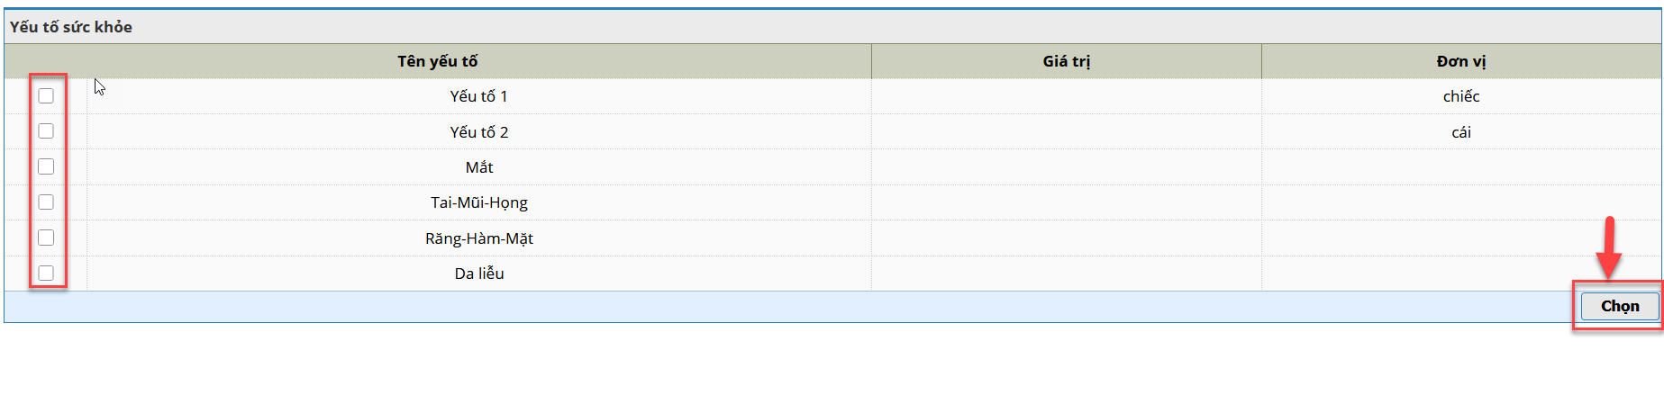
Task: Click the Giá trị cell for Mắt
Action: coord(1066,167)
